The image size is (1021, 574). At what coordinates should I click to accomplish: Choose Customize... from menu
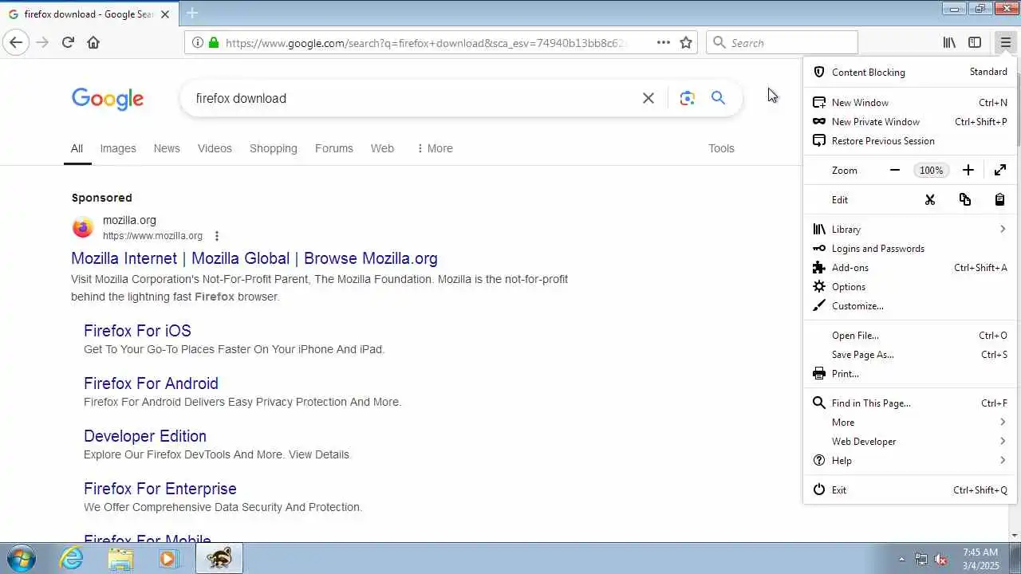(x=910, y=305)
